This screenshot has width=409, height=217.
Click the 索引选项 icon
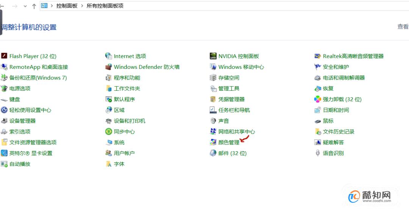[4, 132]
